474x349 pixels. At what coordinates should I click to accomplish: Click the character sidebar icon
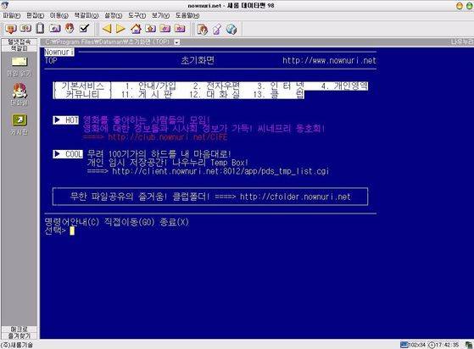pyautogui.click(x=20, y=91)
